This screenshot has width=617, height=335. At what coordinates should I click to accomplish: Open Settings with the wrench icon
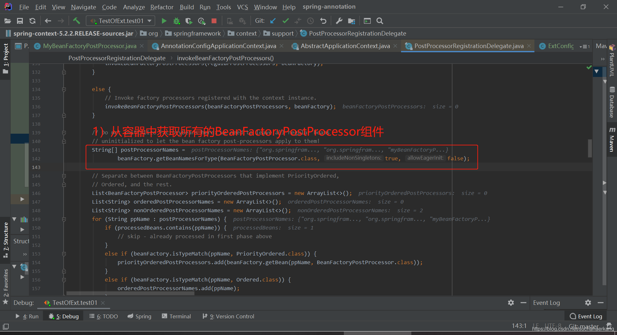click(x=339, y=21)
